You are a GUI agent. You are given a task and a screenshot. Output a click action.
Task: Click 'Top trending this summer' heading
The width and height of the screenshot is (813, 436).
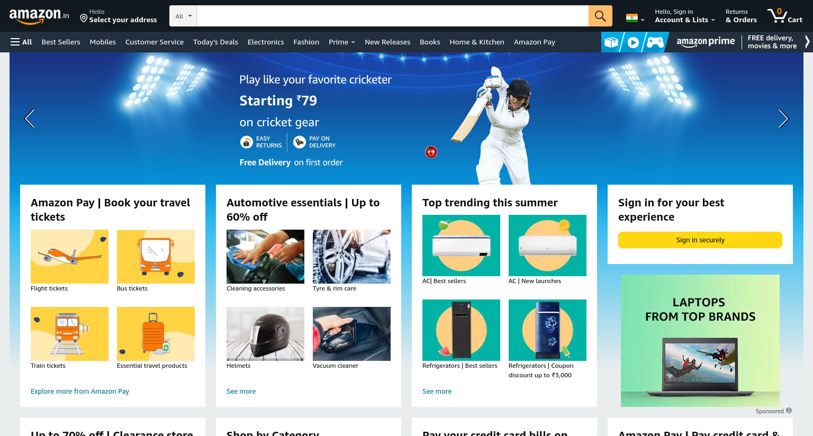click(x=490, y=203)
